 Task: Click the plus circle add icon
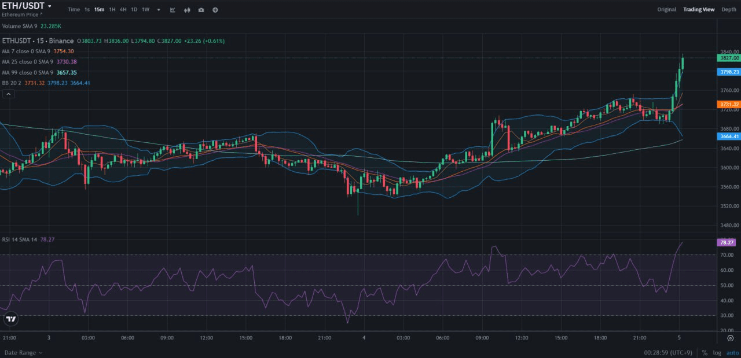click(x=215, y=10)
